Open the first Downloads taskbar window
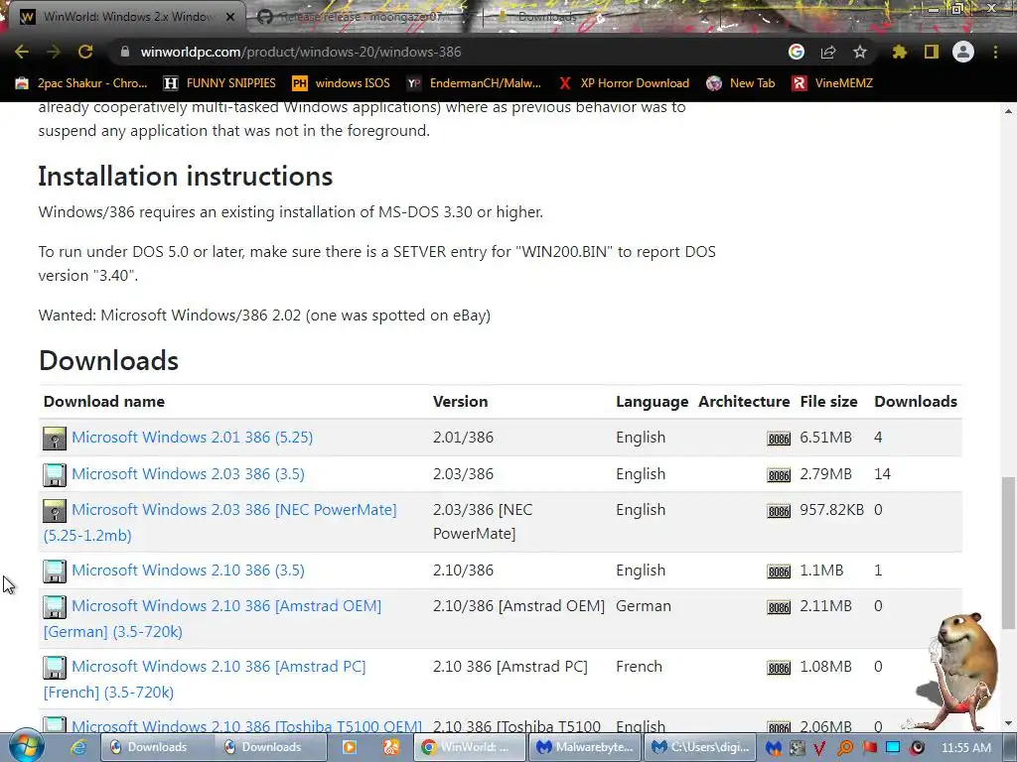Screen dimensions: 1017x762 click(x=156, y=747)
